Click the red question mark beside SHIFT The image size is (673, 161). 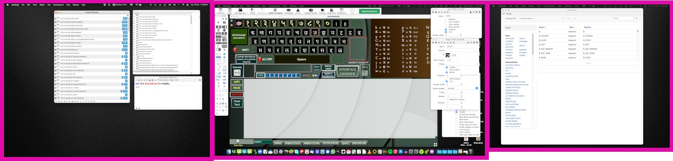tap(235, 50)
